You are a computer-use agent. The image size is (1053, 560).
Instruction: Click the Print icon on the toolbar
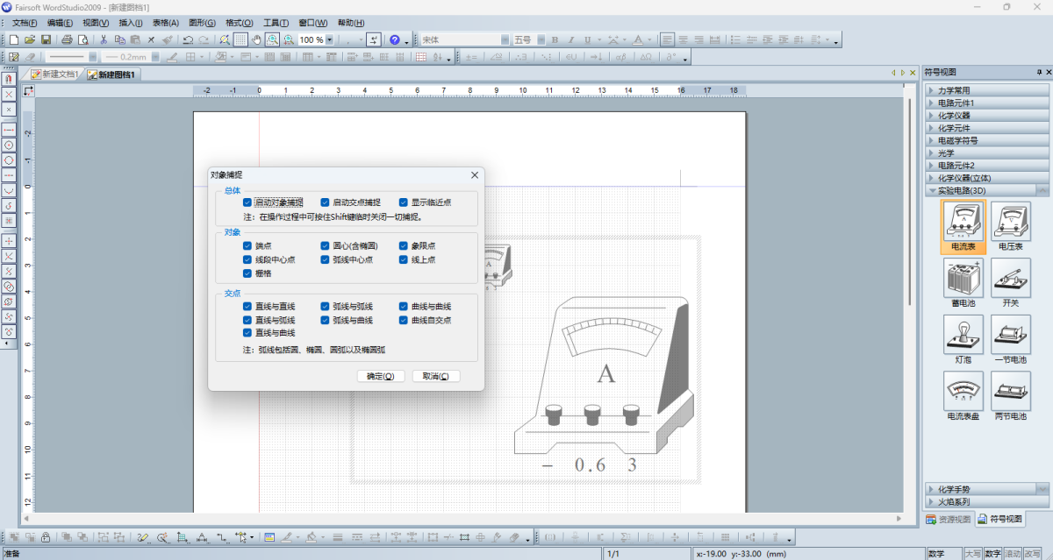click(x=67, y=39)
